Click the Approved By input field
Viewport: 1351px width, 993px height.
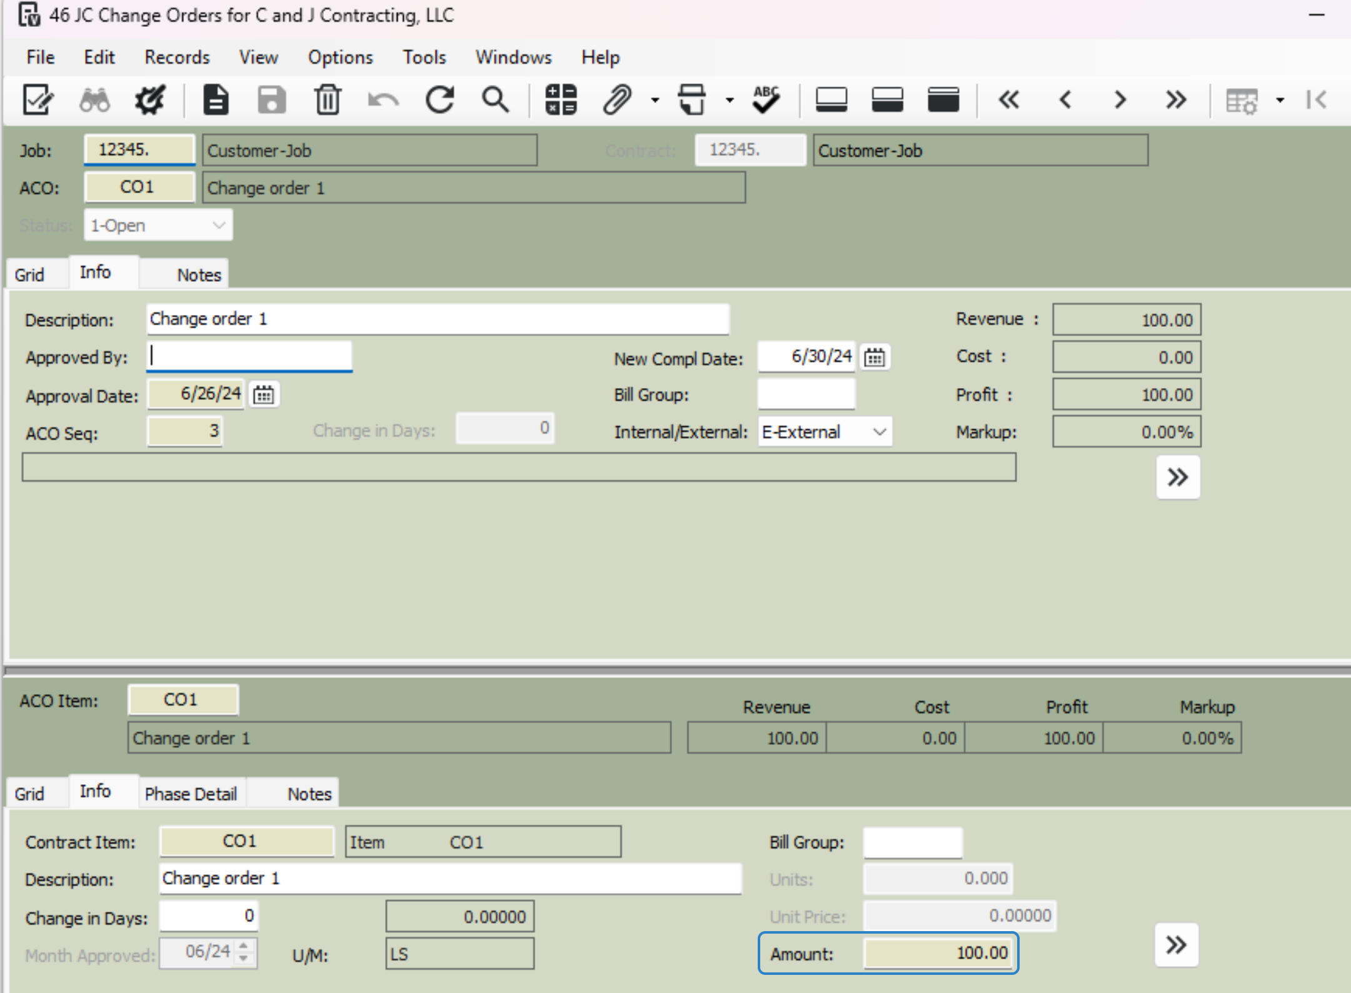click(x=249, y=356)
